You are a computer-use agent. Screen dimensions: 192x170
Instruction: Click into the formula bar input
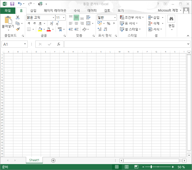[x=126, y=44]
